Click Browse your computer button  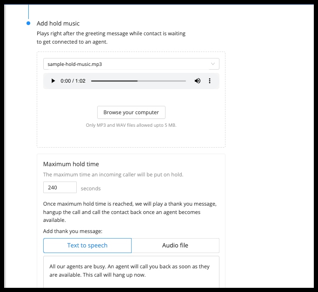point(131,112)
